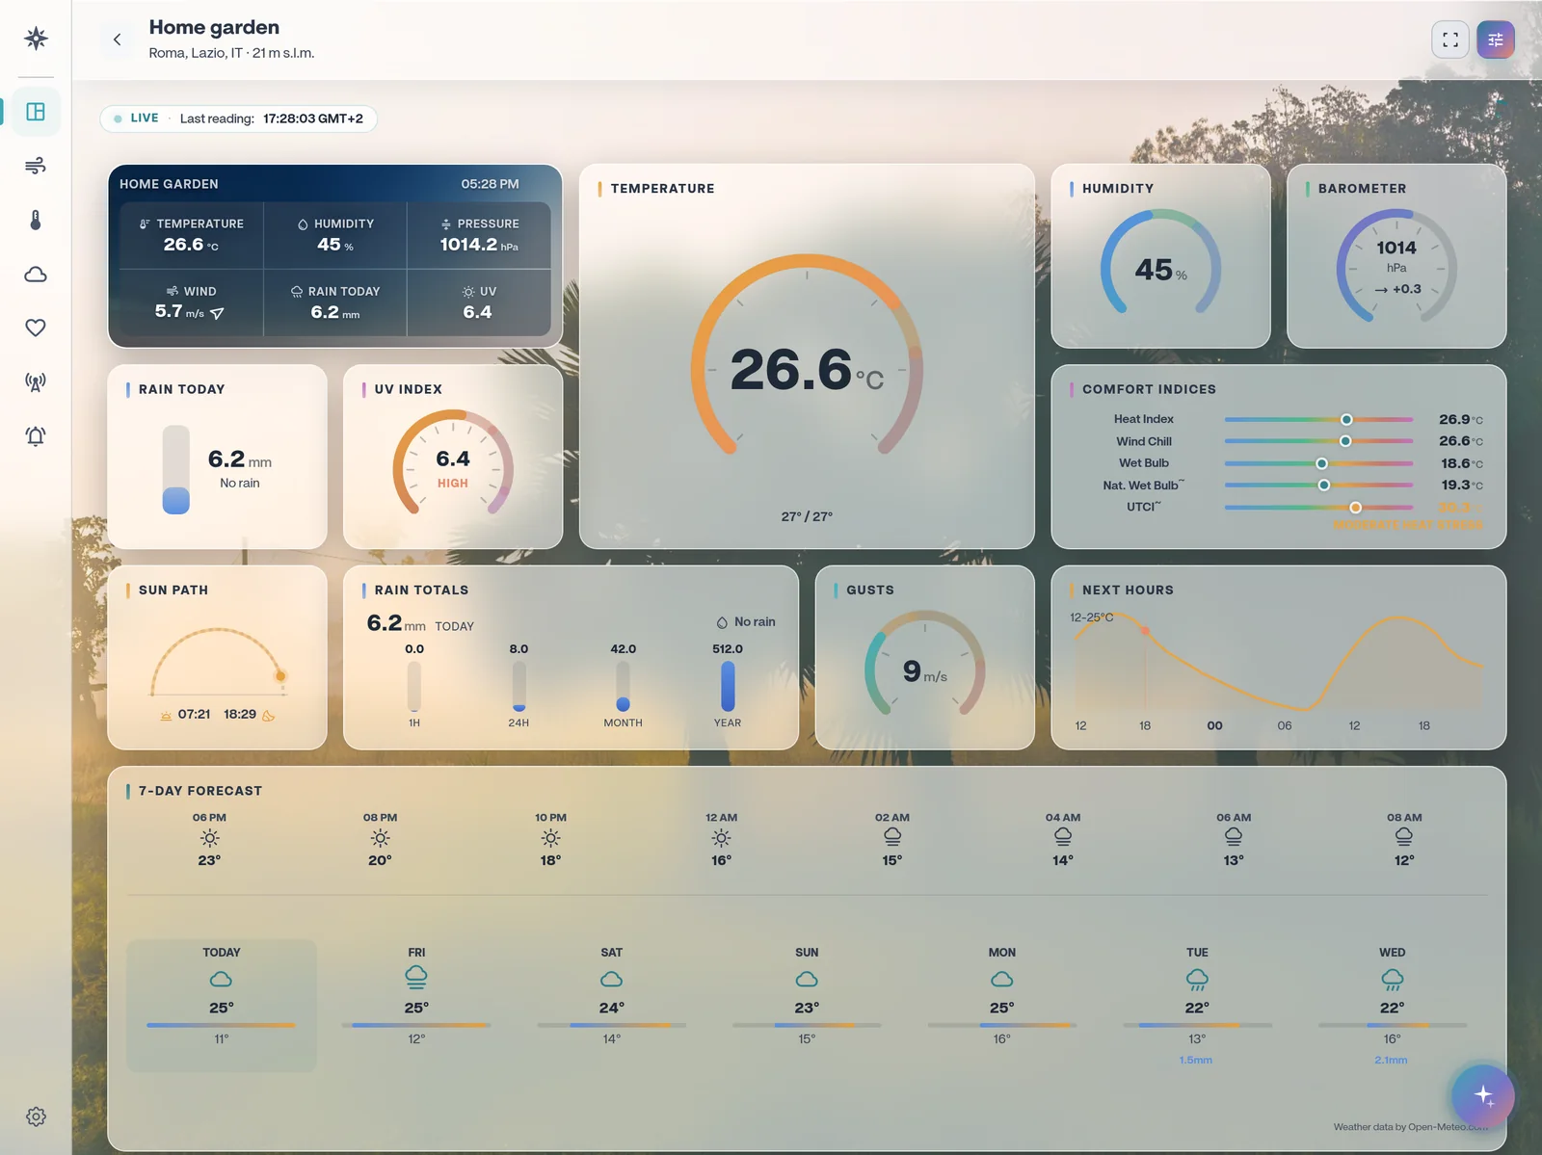
Task: Click the sunset icon beside 18:29
Action: point(269,715)
